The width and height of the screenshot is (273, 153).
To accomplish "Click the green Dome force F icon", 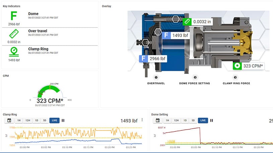I will click(x=13, y=16).
